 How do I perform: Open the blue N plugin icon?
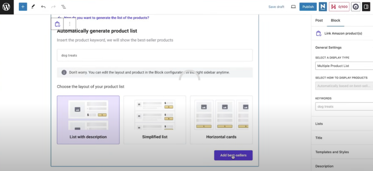[323, 7]
